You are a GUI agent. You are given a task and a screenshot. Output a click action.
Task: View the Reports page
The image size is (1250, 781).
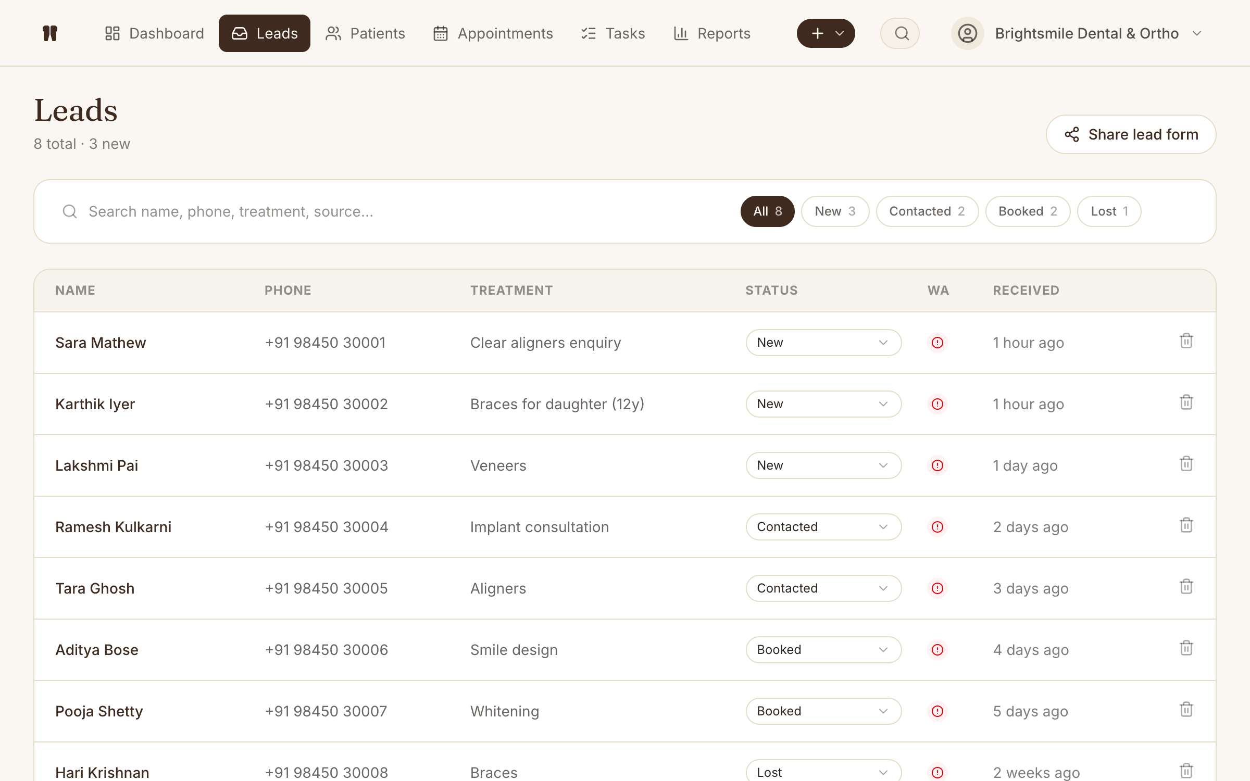click(x=712, y=33)
